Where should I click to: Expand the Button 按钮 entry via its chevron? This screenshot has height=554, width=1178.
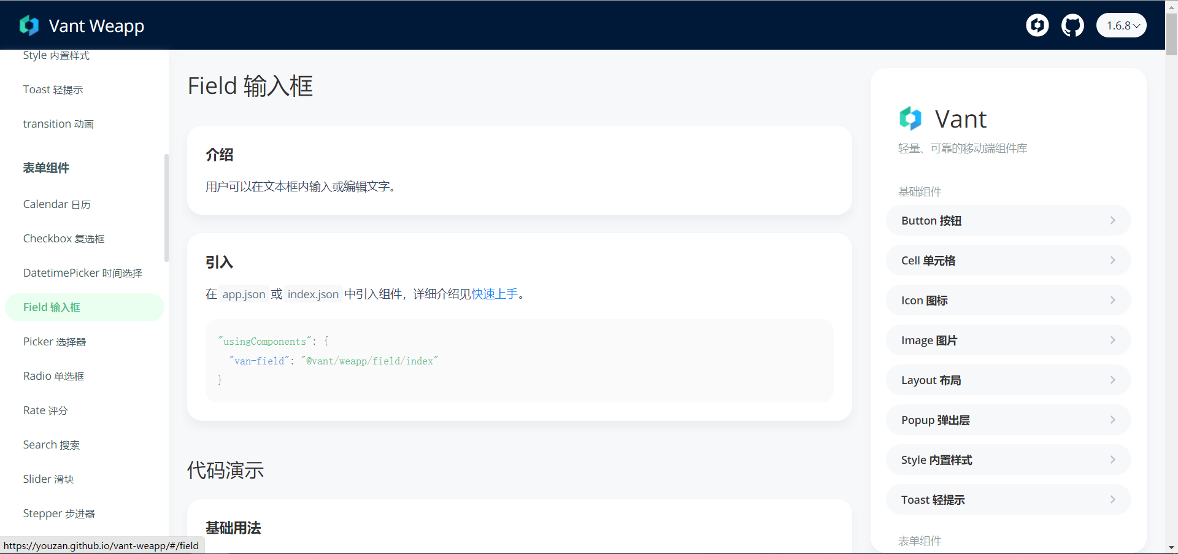click(1113, 220)
